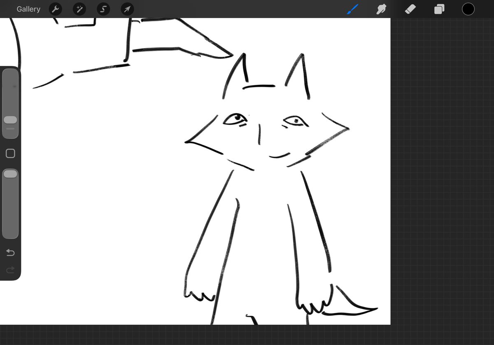Open the Layers panel
Screen dimensions: 494x345
pyautogui.click(x=439, y=9)
